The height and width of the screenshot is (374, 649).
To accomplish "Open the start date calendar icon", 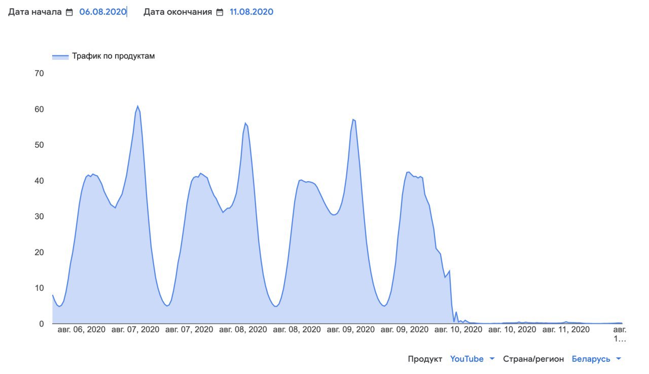I will pos(69,12).
